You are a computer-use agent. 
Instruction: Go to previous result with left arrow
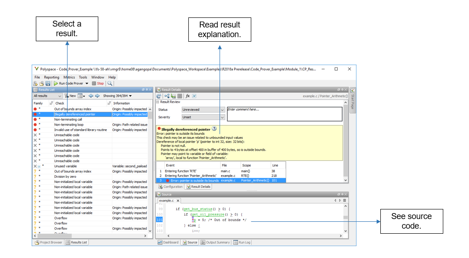pyautogui.click(x=90, y=96)
